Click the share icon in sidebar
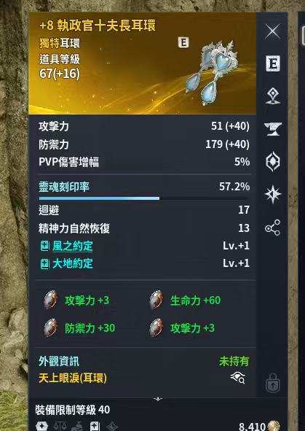This screenshot has width=305, height=431. pyautogui.click(x=273, y=228)
